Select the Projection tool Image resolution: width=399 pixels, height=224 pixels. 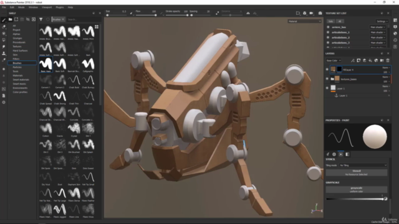click(x=4, y=33)
